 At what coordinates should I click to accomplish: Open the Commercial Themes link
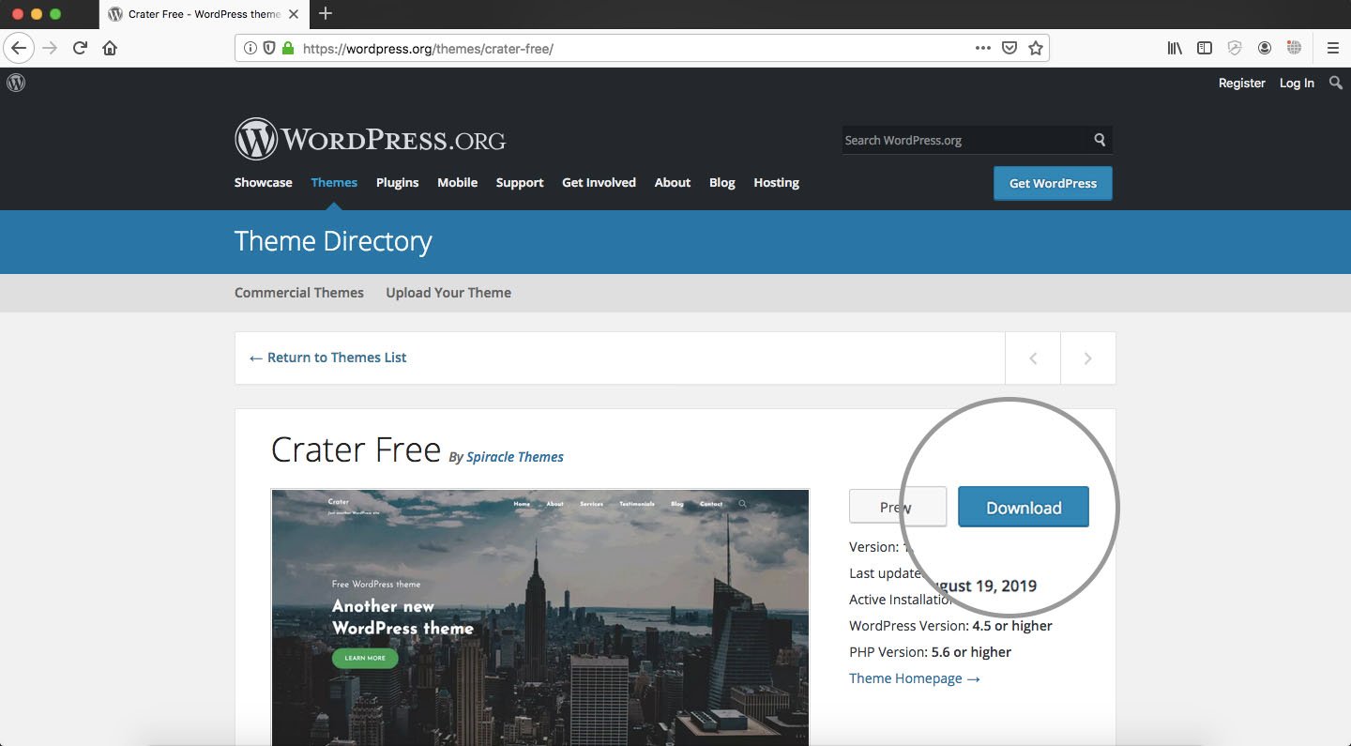pos(299,293)
